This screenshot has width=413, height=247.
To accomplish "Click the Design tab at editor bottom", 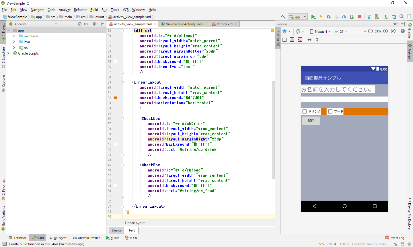I will click(x=117, y=230).
